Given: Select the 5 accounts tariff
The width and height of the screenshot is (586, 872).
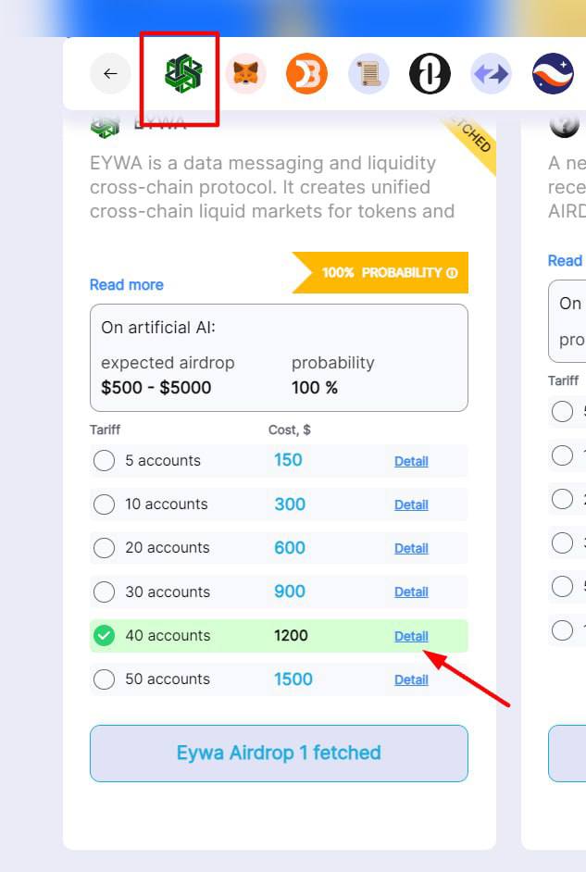Looking at the screenshot, I should pyautogui.click(x=104, y=460).
